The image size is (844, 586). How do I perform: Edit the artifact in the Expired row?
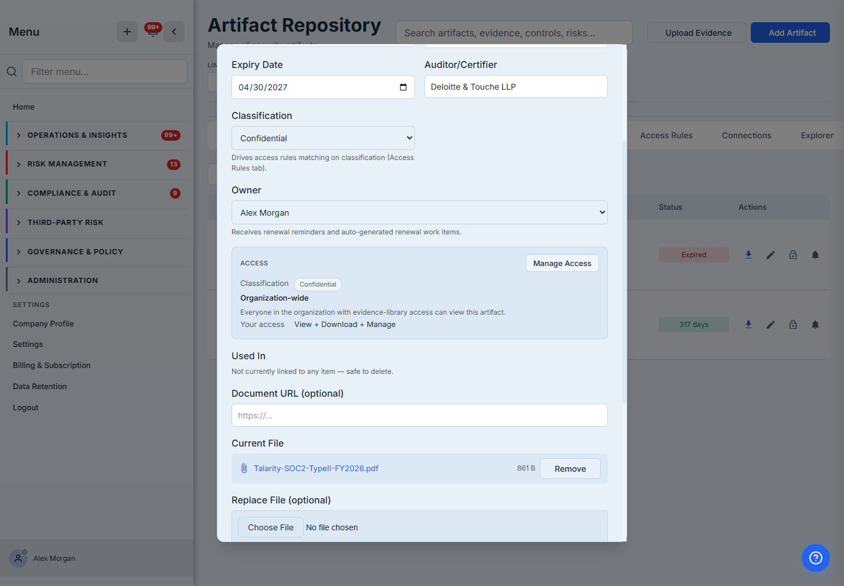click(x=771, y=255)
